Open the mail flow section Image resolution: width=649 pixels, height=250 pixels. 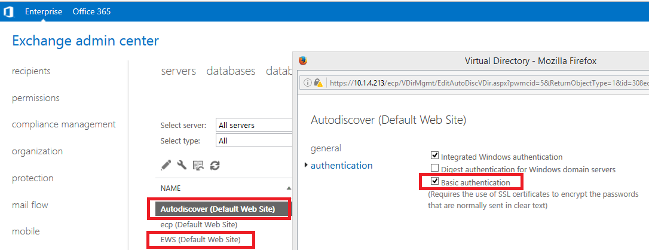click(30, 205)
